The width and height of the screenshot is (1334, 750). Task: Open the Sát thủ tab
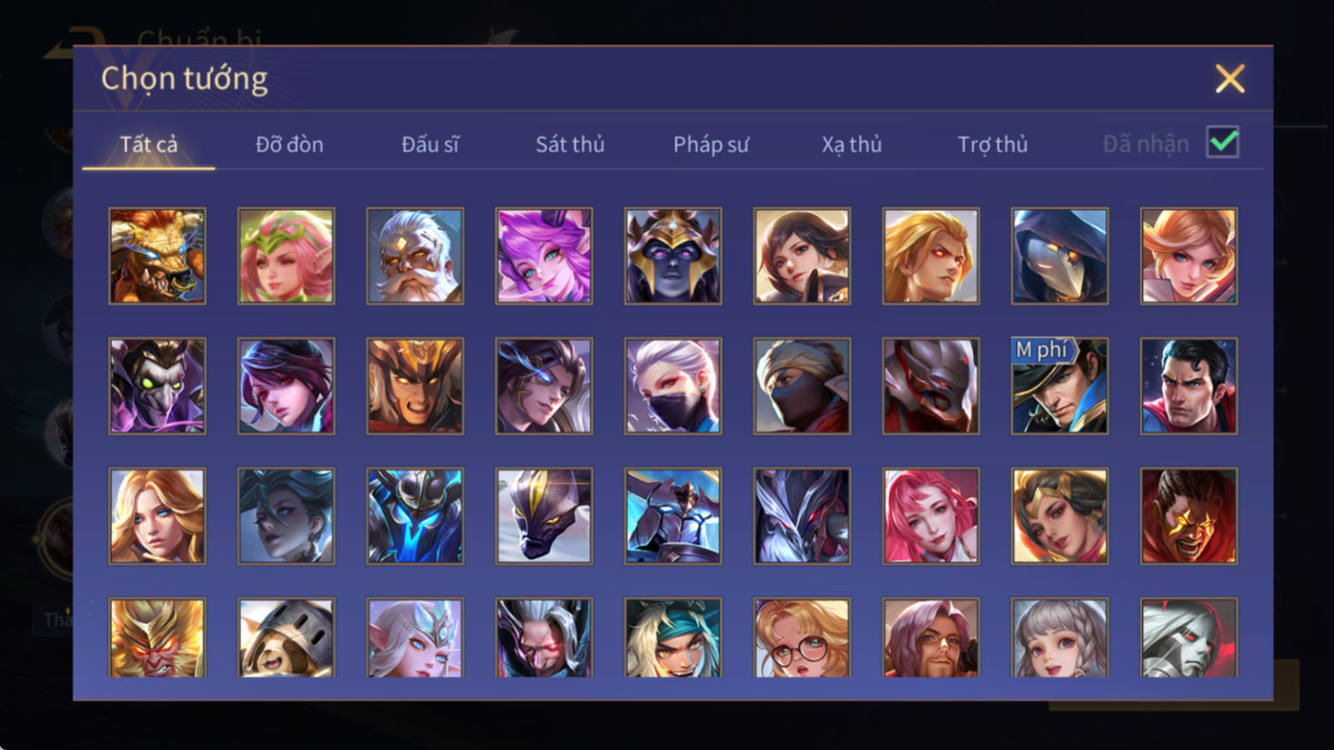click(569, 144)
